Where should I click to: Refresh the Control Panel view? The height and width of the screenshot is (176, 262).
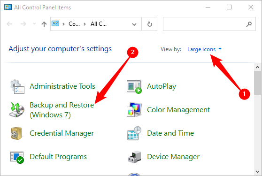coord(150,24)
